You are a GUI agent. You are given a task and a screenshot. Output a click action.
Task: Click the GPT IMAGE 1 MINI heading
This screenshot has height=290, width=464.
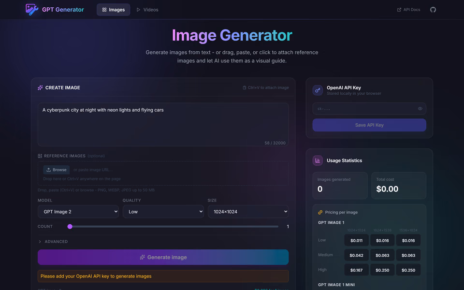click(x=336, y=285)
